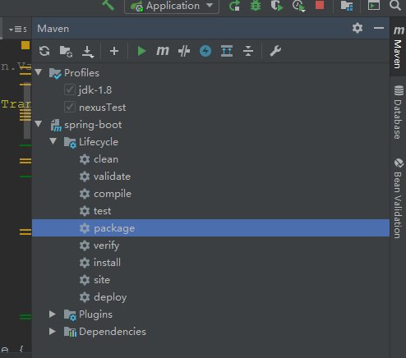The width and height of the screenshot is (406, 358).
Task: Click the Rerun Application icon
Action: coord(234,6)
